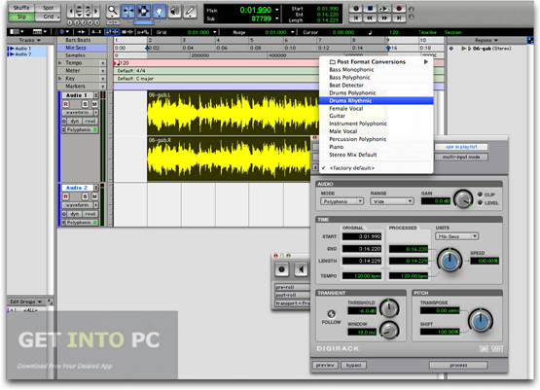Click the audio zoom stepper in toolbar
The image size is (540, 390).
79,12
